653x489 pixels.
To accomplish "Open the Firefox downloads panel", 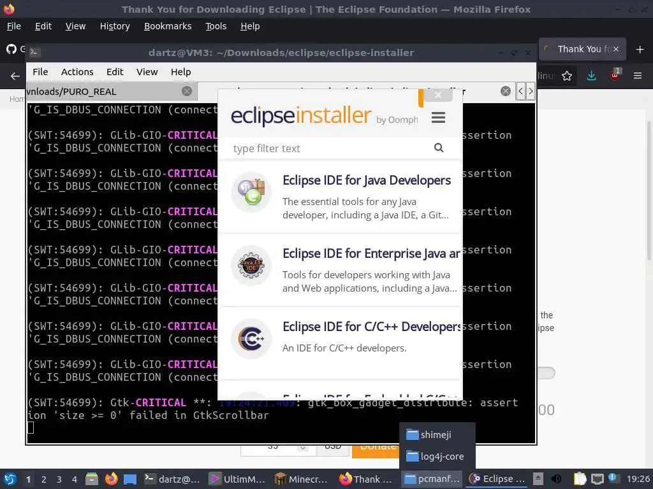I will click(591, 76).
